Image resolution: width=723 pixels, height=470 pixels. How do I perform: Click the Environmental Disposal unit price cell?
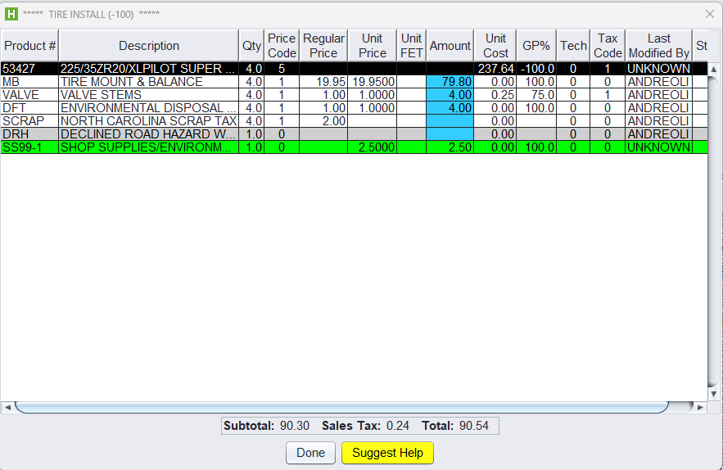tap(372, 108)
